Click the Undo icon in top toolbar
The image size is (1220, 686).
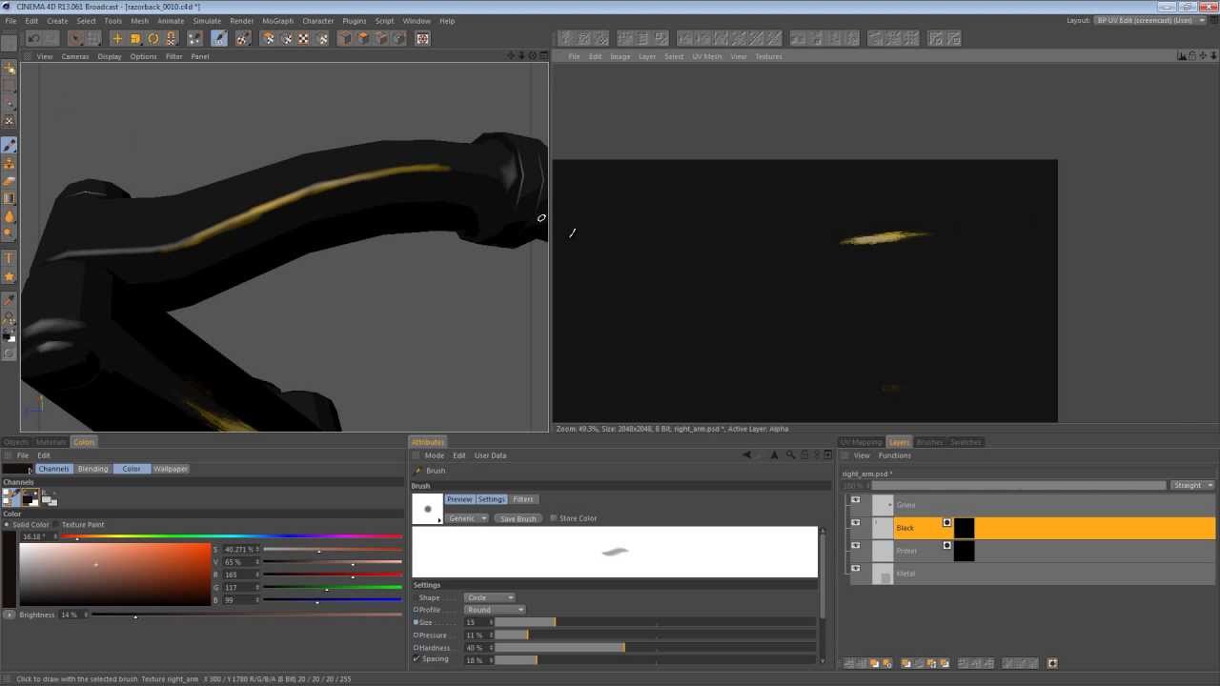(33, 38)
